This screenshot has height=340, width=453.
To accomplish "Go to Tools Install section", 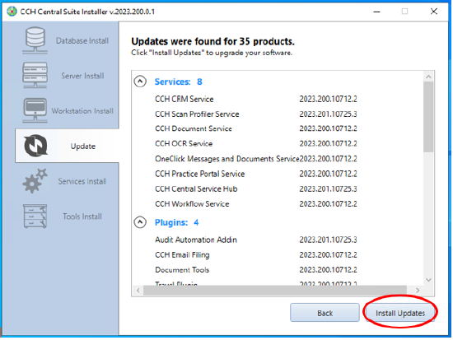I will click(x=82, y=217).
